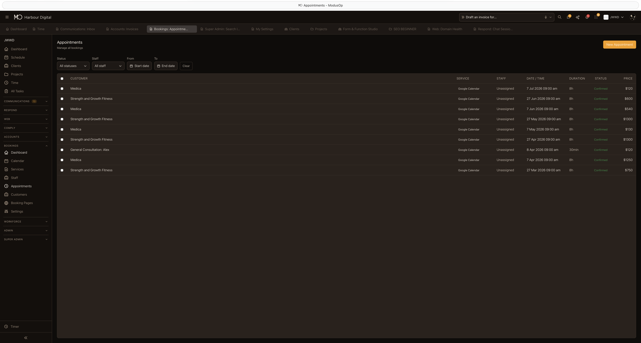
Task: Open the All statuses dropdown
Action: (x=73, y=66)
